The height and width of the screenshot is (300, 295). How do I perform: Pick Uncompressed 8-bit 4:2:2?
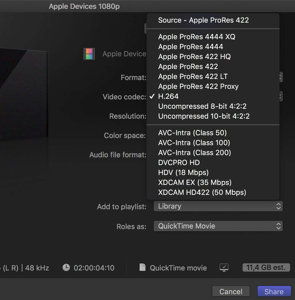[x=213, y=106]
